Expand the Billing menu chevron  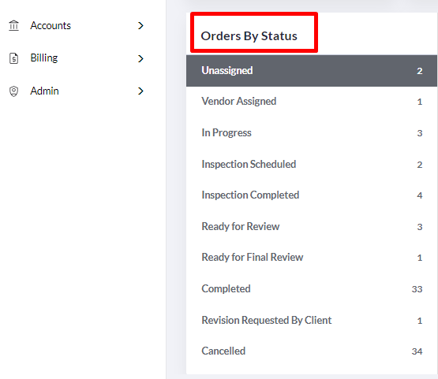(140, 58)
